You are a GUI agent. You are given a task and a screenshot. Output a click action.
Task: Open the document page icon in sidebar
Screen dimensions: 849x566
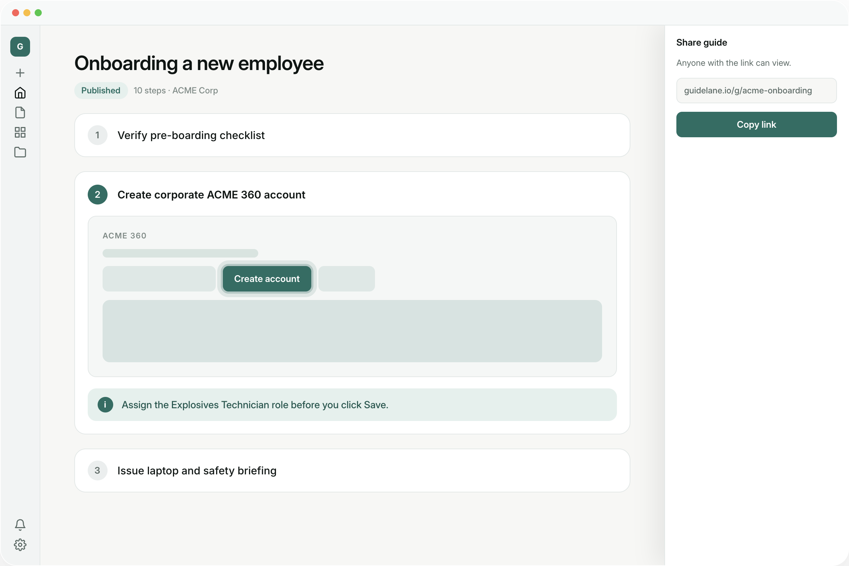20,112
